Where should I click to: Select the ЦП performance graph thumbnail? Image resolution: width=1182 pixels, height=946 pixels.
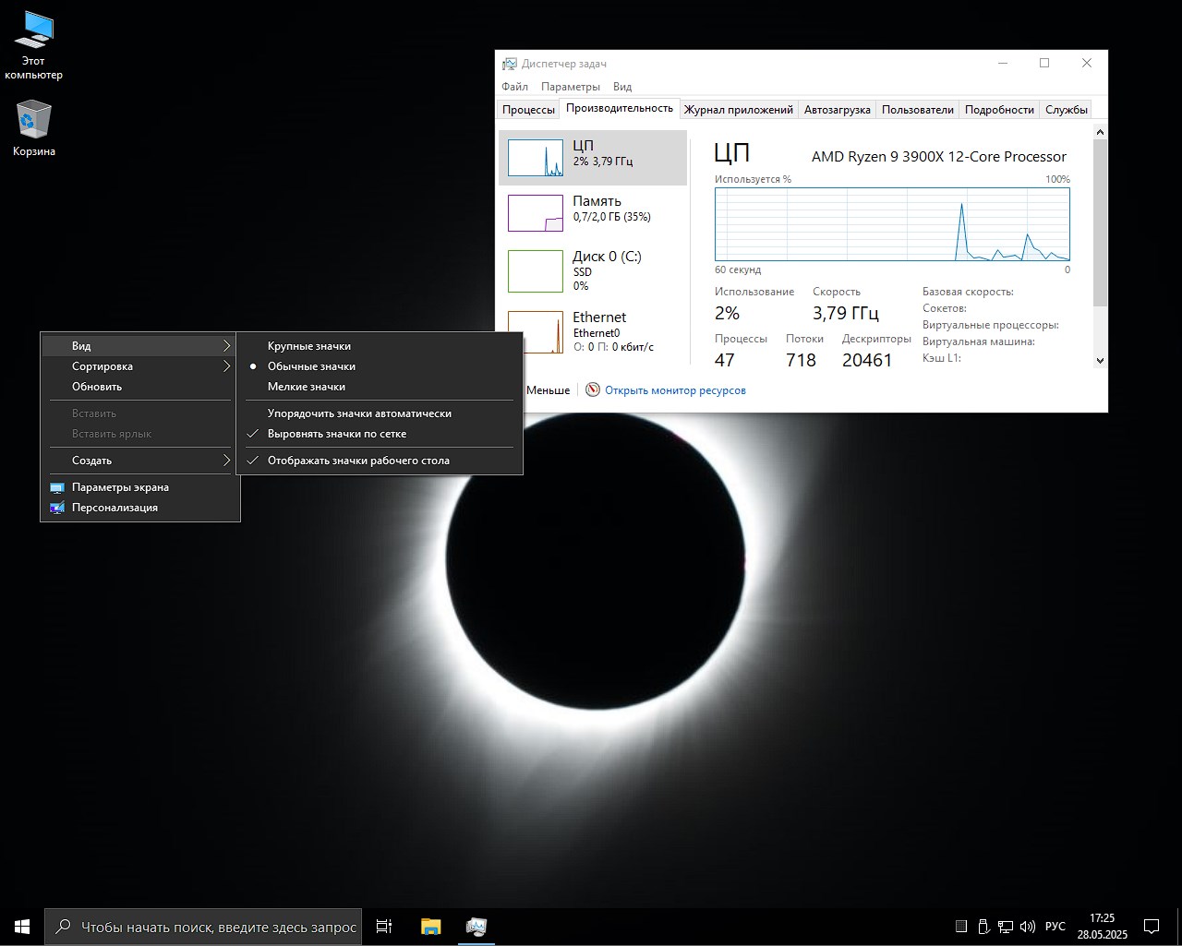[536, 158]
